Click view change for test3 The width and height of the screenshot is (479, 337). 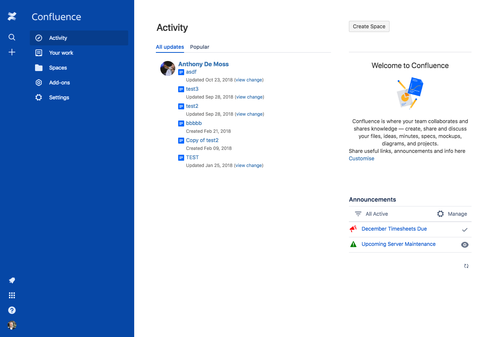(249, 97)
